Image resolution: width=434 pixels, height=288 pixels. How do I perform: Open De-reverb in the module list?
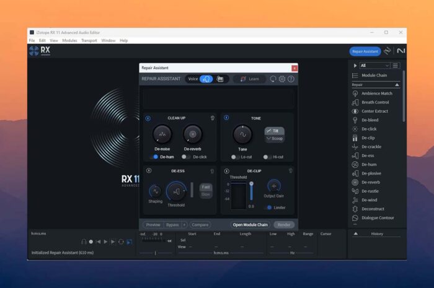[x=366, y=182]
